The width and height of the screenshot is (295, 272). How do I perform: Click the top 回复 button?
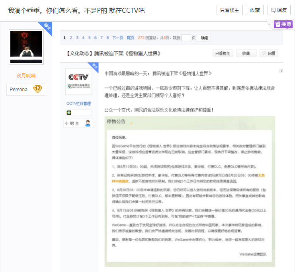coord(279,10)
